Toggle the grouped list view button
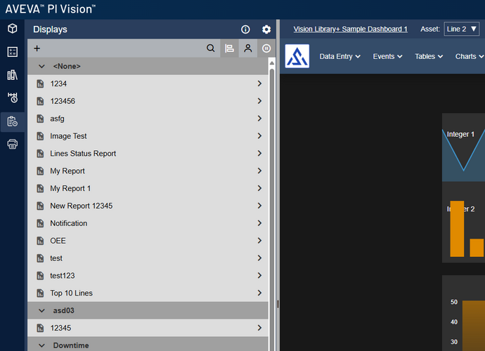The height and width of the screenshot is (351, 485). (229, 48)
